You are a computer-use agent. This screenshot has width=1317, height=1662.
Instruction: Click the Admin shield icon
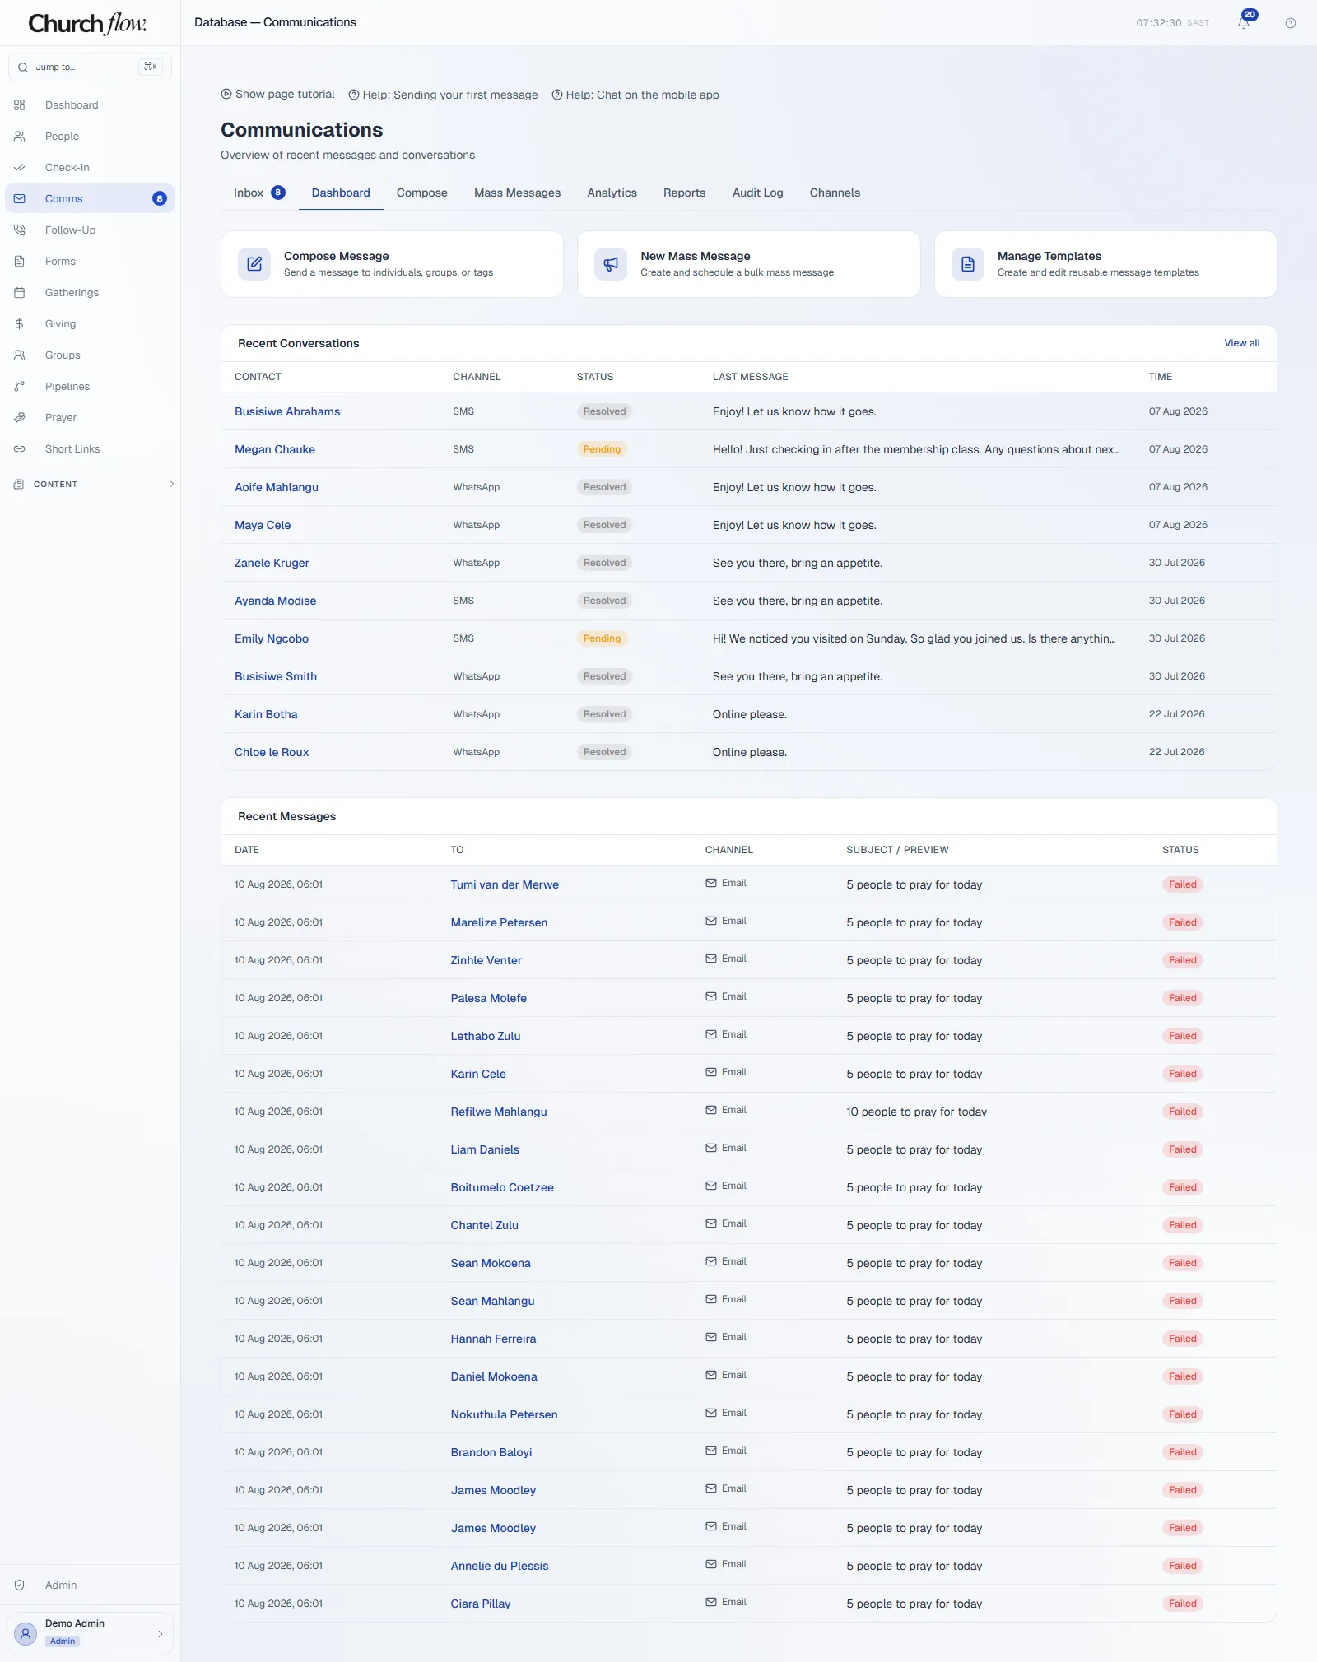(x=20, y=1585)
